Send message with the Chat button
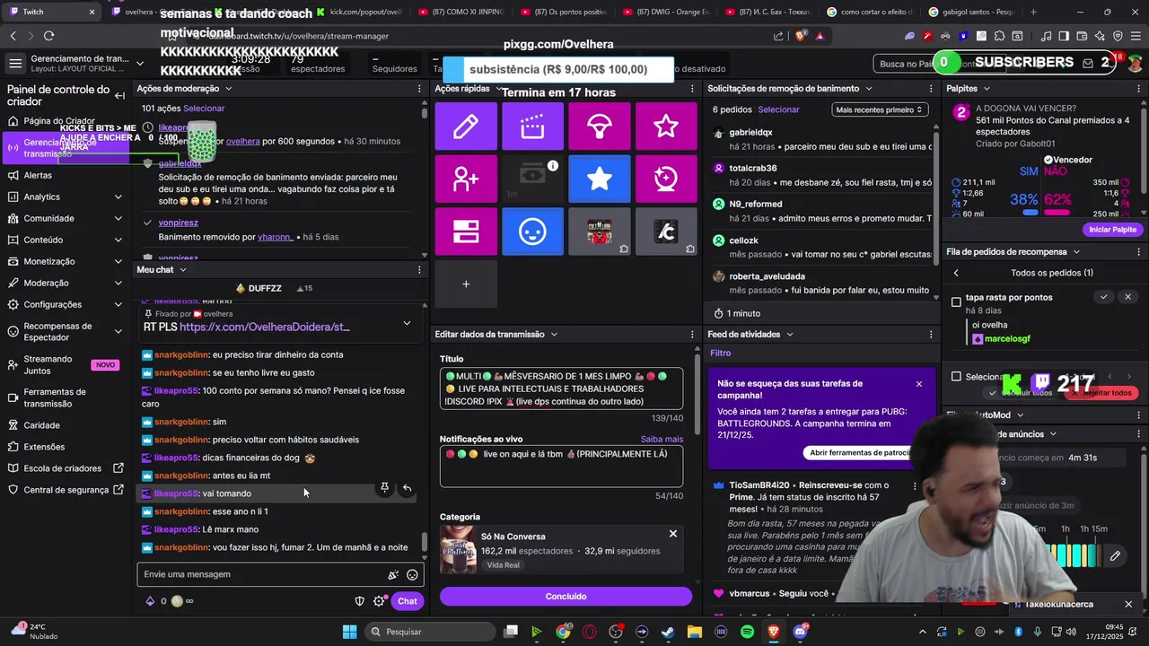The height and width of the screenshot is (646, 1149). [x=408, y=601]
